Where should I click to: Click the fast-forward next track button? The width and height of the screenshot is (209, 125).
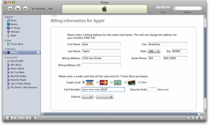25,9
